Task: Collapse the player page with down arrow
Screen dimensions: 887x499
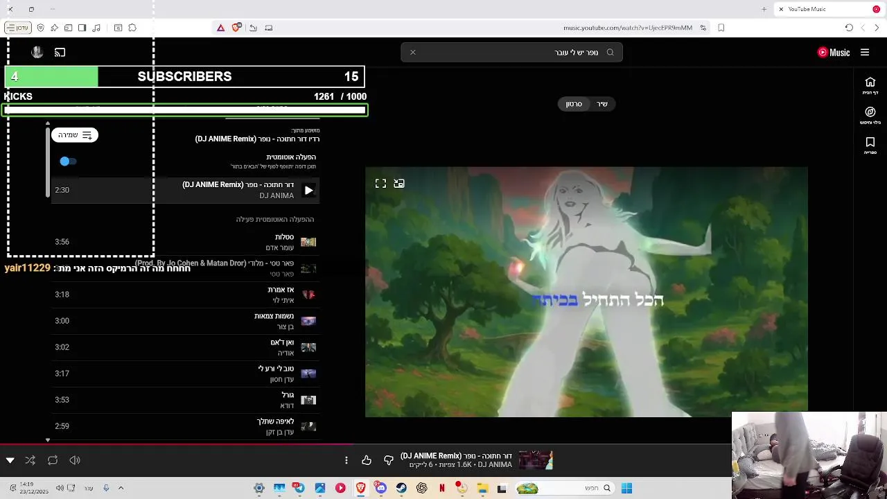Action: pos(10,460)
